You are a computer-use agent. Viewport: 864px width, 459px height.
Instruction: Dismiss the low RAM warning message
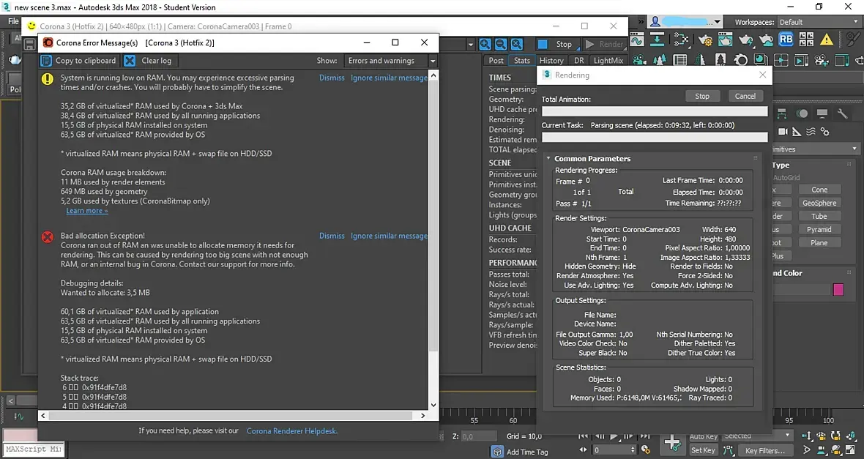pos(332,78)
